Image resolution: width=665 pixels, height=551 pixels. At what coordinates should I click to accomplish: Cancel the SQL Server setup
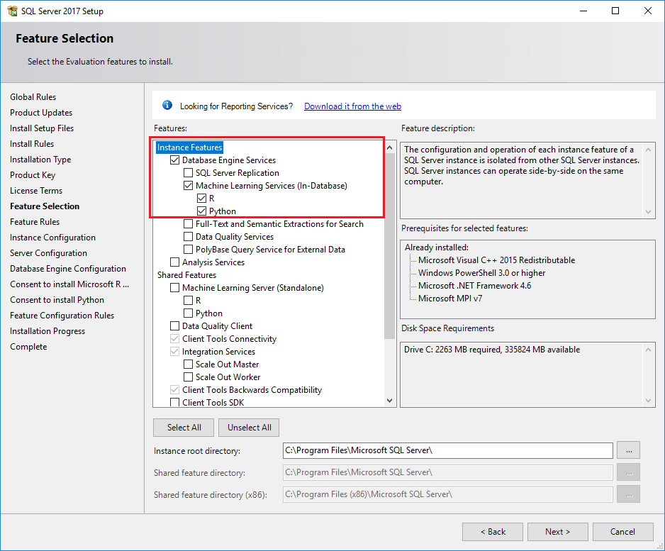(622, 532)
